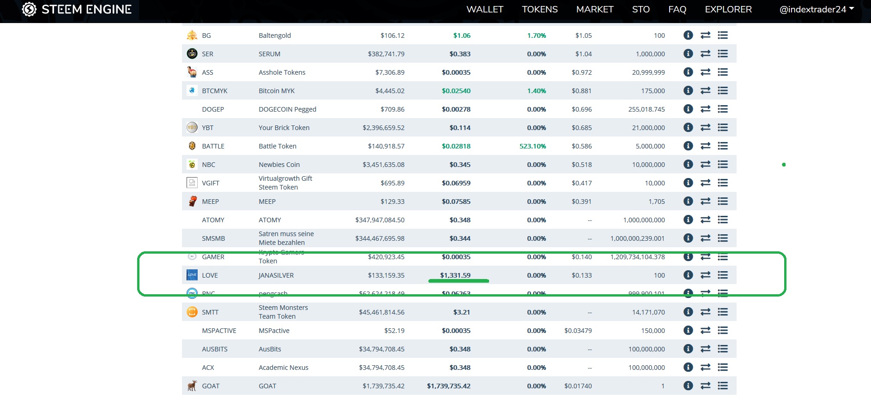Open list icon in LOVE row
The height and width of the screenshot is (398, 871).
(x=723, y=275)
